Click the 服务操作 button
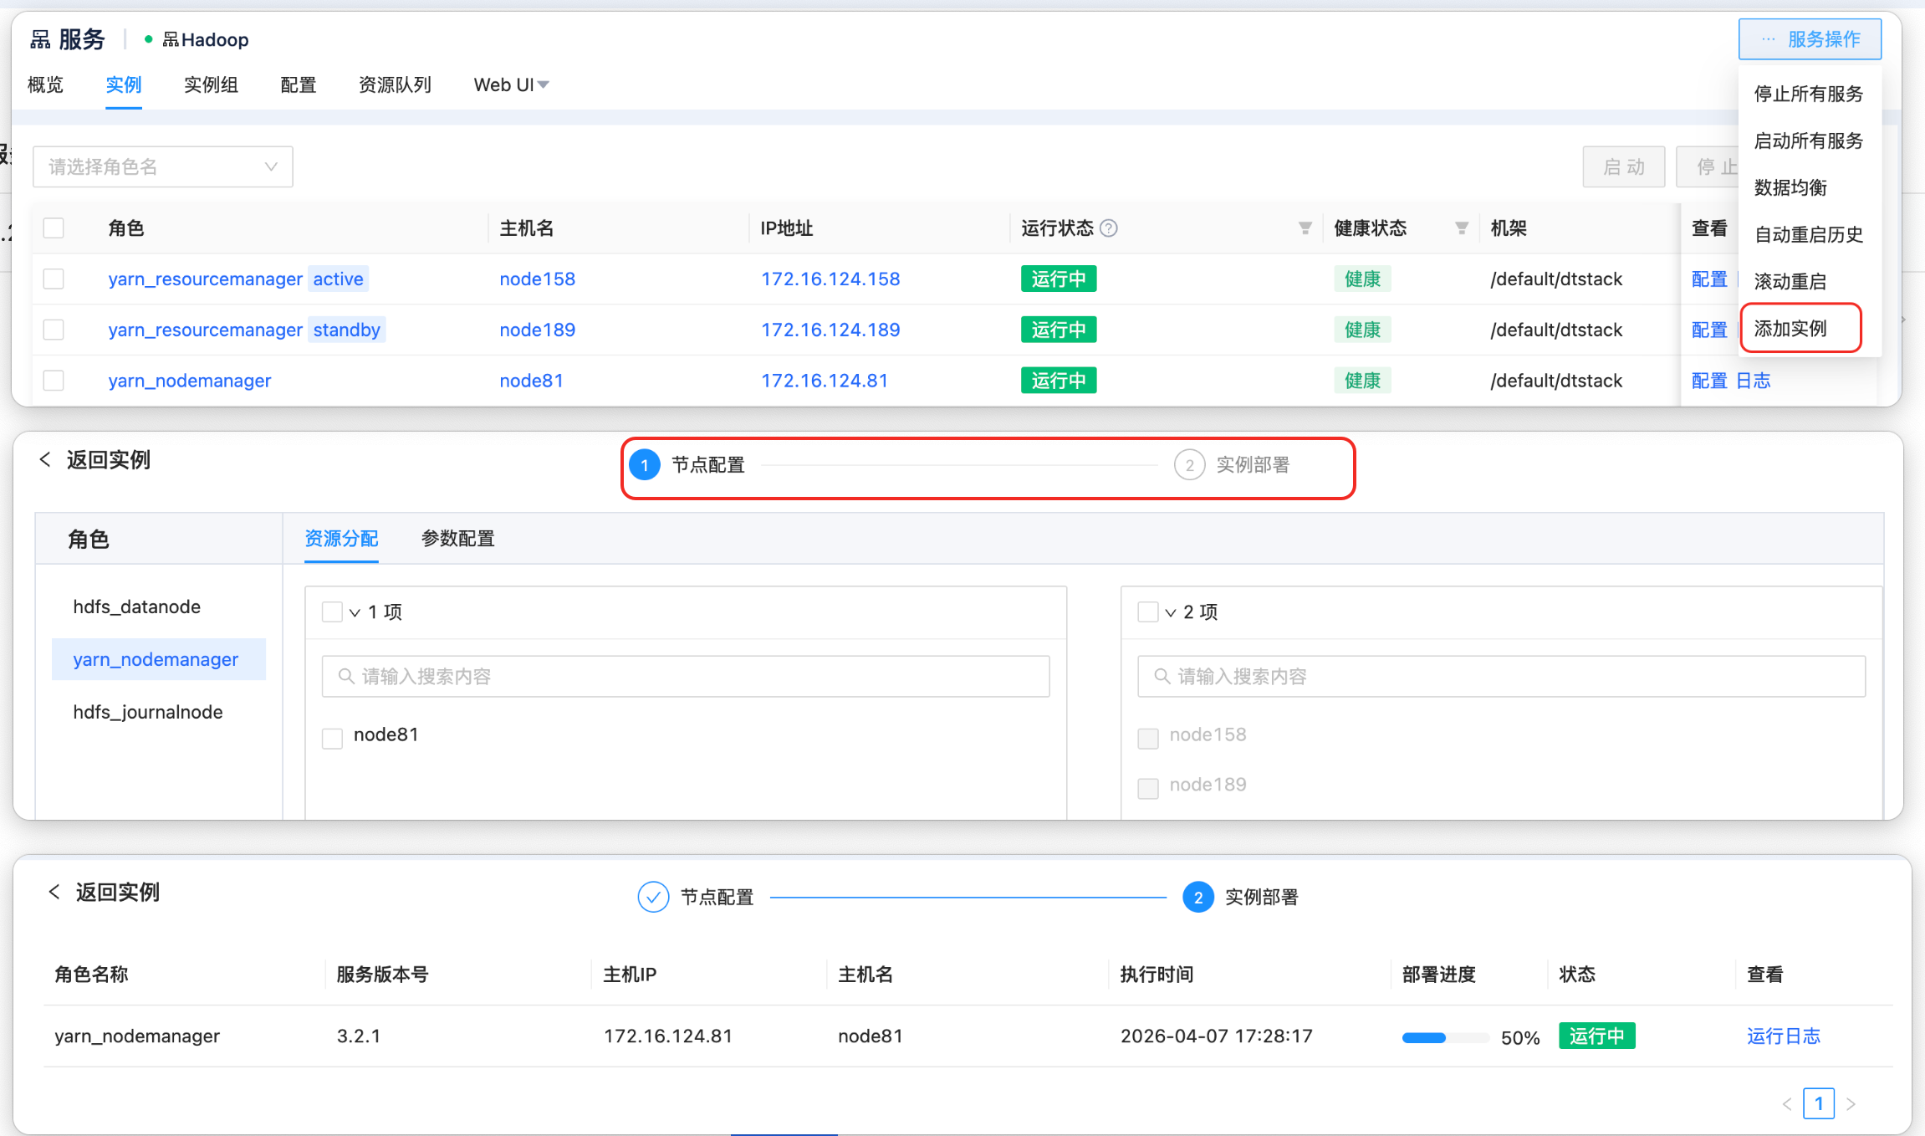1925x1136 pixels. click(1810, 39)
